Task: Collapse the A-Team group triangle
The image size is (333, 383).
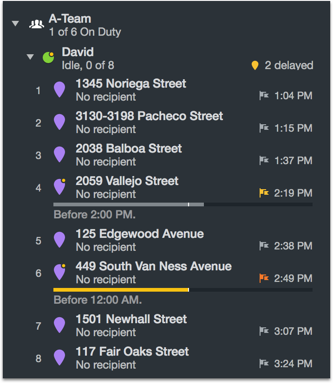Action: point(15,24)
